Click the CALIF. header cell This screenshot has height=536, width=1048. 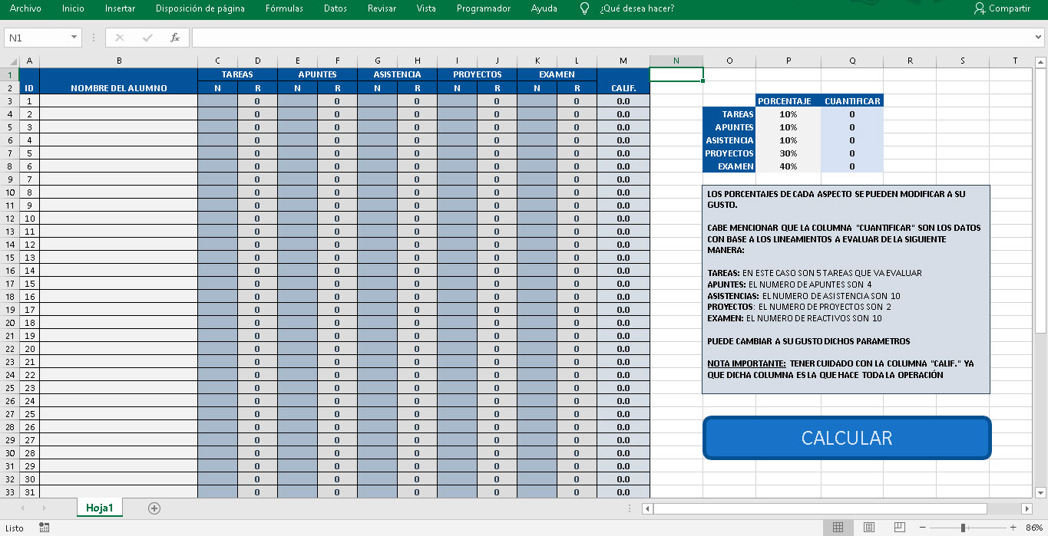pyautogui.click(x=623, y=81)
